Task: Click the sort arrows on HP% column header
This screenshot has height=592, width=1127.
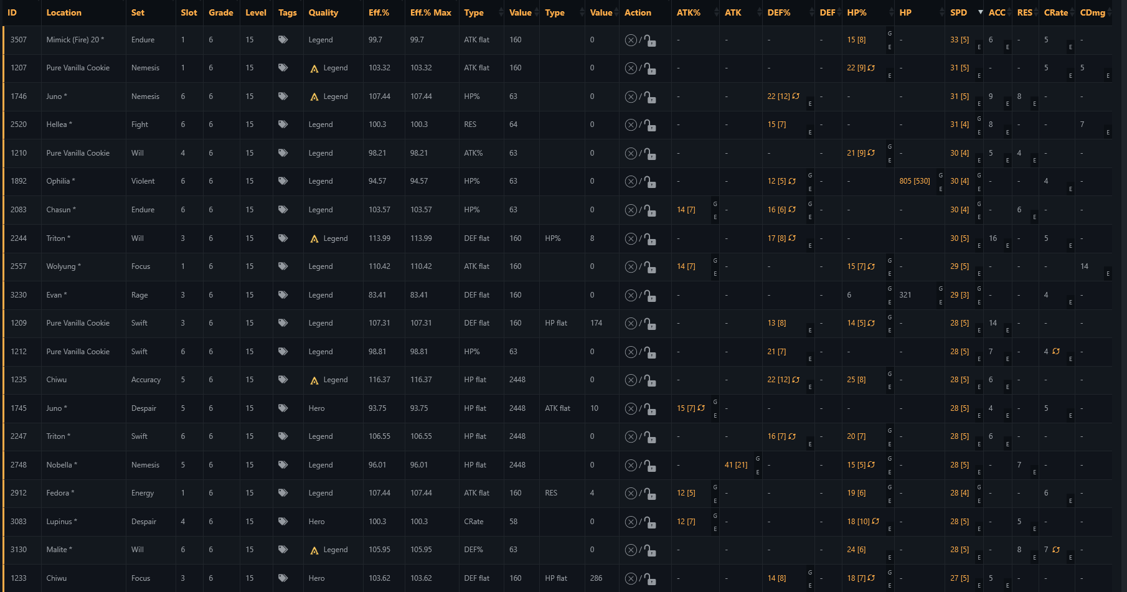Action: pyautogui.click(x=890, y=12)
